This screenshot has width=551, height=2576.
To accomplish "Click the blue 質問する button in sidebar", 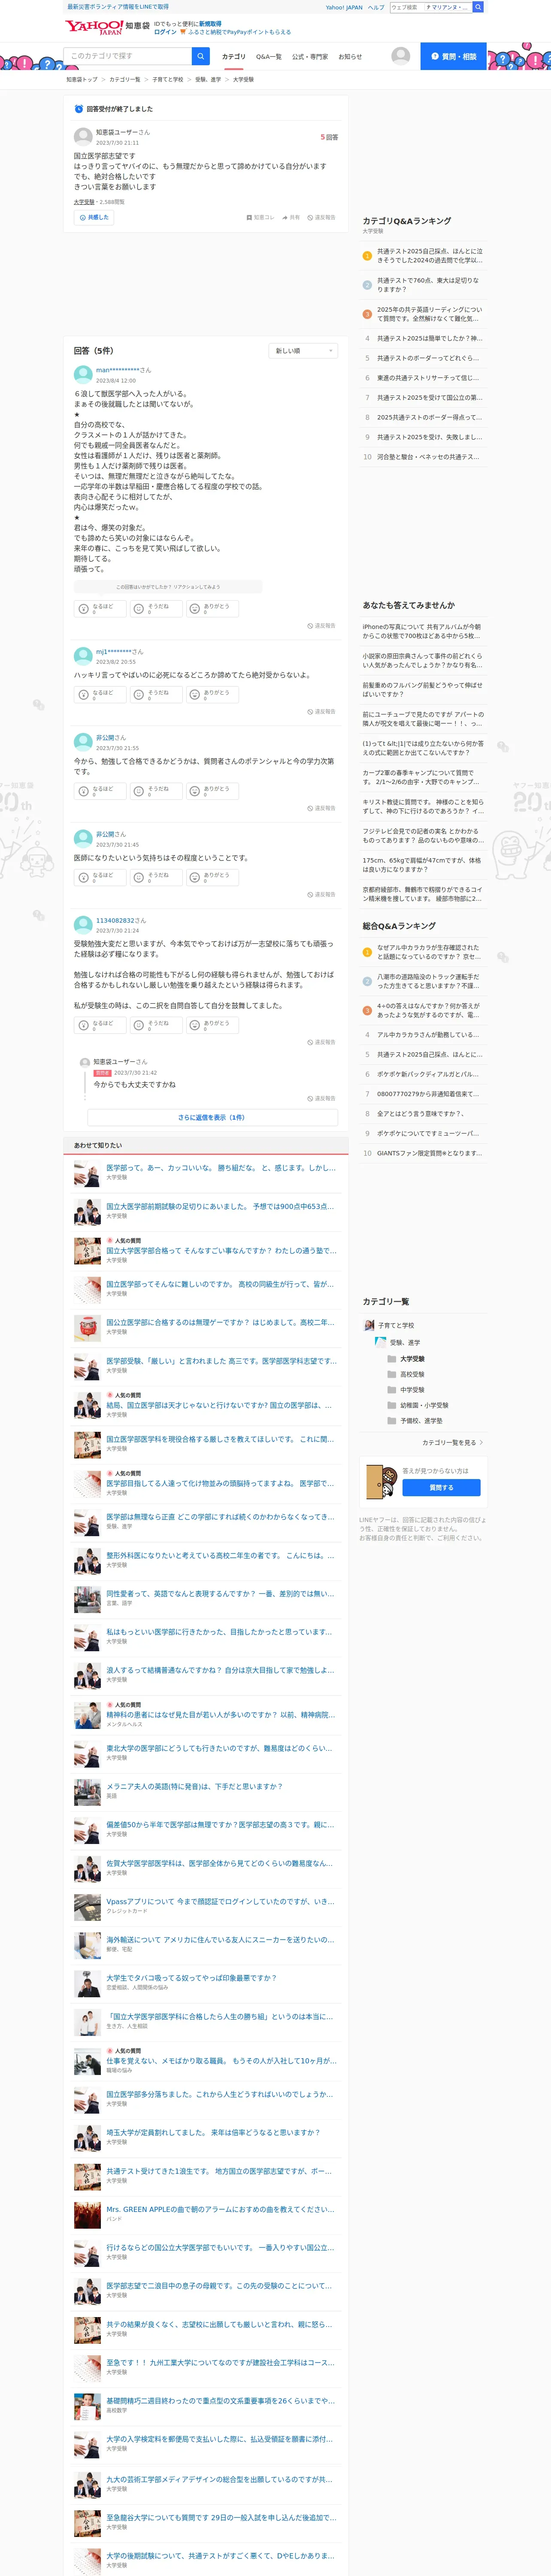I will coord(441,1487).
